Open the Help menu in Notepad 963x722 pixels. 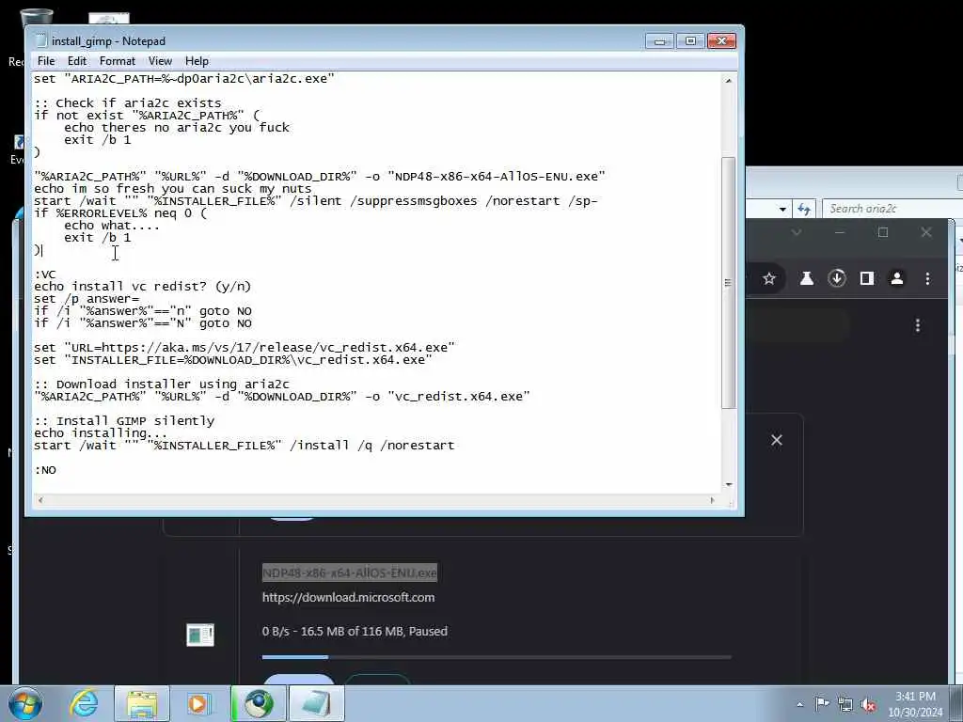point(197,61)
